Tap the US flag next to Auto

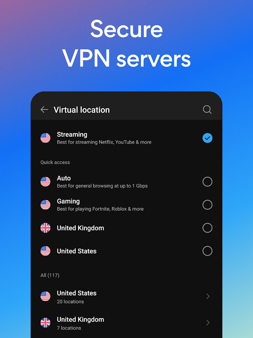coord(45,182)
